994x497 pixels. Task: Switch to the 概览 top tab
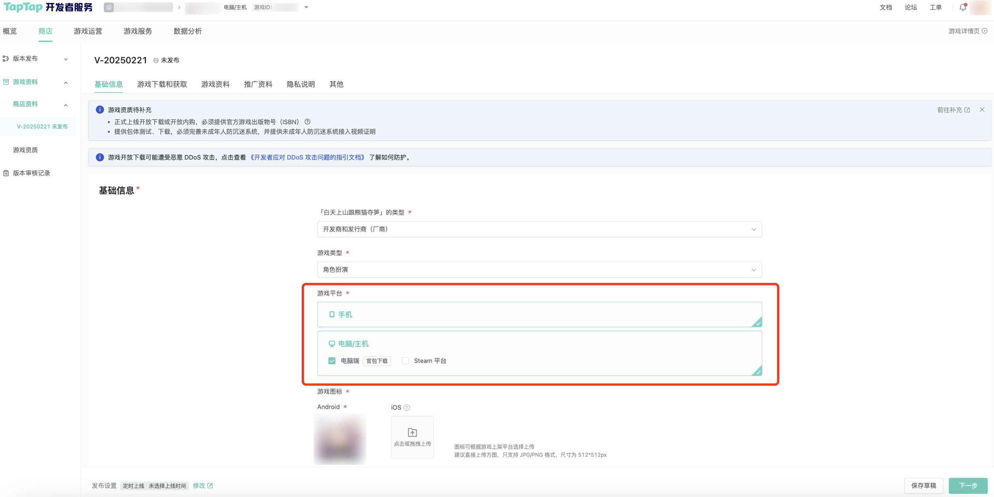click(x=10, y=31)
